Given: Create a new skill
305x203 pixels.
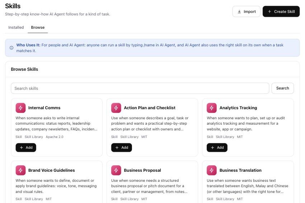Looking at the screenshot, I should [x=281, y=11].
